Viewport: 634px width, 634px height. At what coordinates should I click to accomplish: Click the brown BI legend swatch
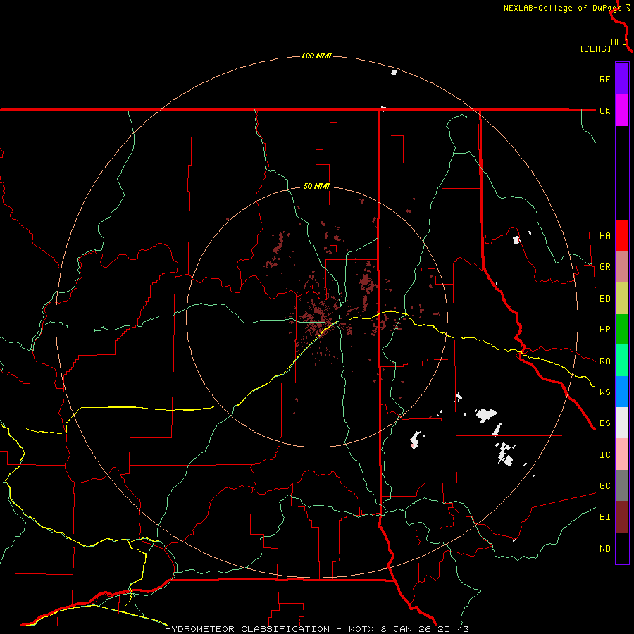[622, 517]
